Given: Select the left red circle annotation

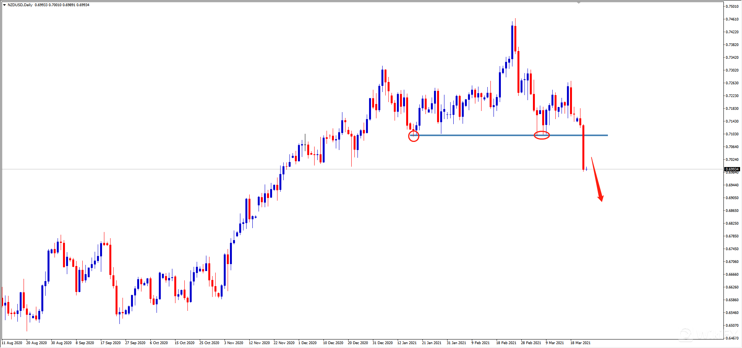Looking at the screenshot, I should pyautogui.click(x=414, y=136).
